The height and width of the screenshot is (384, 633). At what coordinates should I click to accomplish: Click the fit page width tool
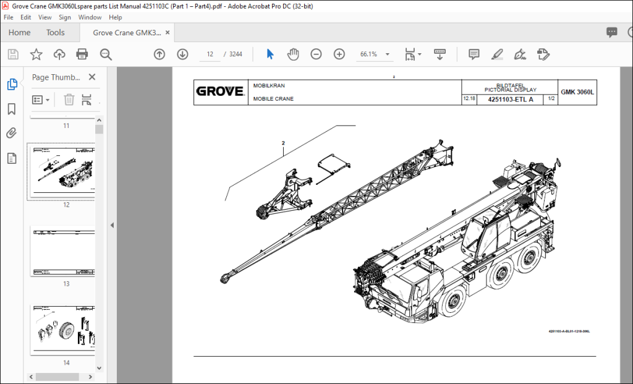(410, 54)
